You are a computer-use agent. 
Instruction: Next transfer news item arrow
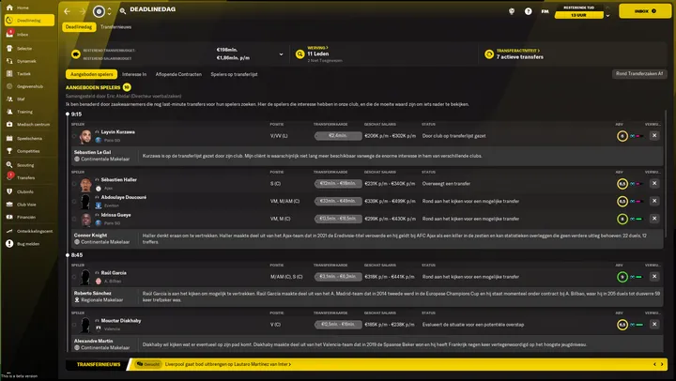(x=662, y=364)
